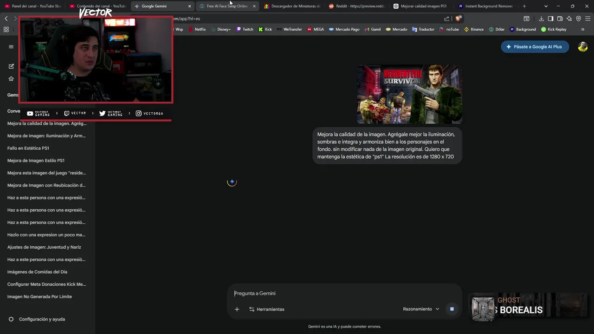This screenshot has width=594, height=334.
Task: Open the Kick bookmark
Action: point(265,29)
